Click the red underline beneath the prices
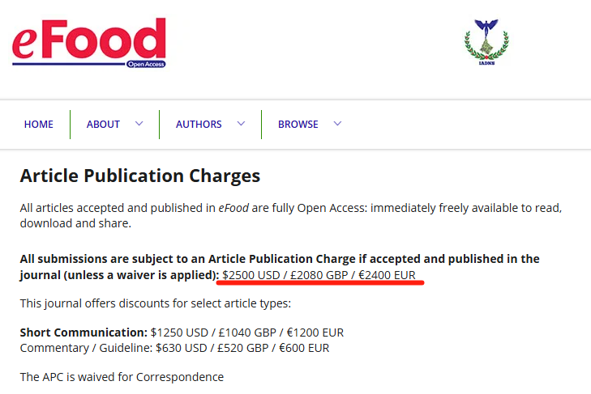 click(x=320, y=282)
